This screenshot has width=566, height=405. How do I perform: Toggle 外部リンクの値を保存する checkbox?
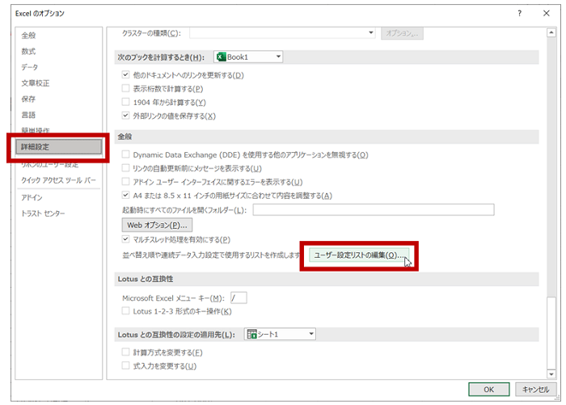pos(125,116)
